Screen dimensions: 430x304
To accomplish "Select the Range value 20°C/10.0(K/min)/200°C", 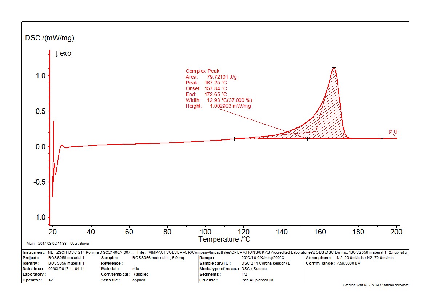I will click(263, 258).
